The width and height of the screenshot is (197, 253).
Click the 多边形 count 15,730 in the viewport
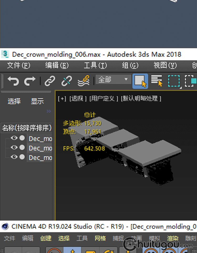[x=93, y=123]
